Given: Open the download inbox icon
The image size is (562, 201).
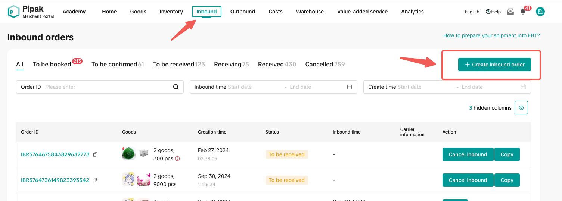Looking at the screenshot, I should [x=510, y=12].
